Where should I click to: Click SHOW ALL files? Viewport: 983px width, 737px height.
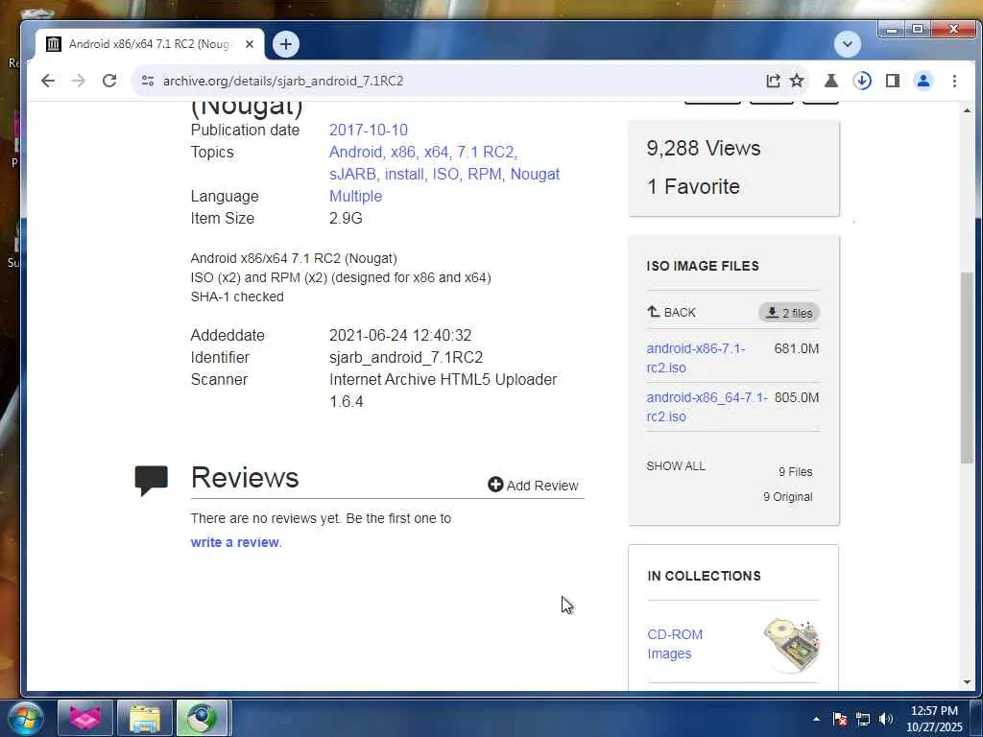(x=676, y=465)
